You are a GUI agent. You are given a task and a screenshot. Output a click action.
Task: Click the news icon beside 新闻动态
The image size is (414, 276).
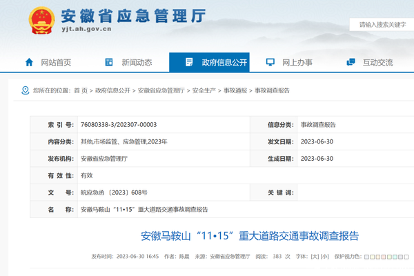tap(109, 62)
